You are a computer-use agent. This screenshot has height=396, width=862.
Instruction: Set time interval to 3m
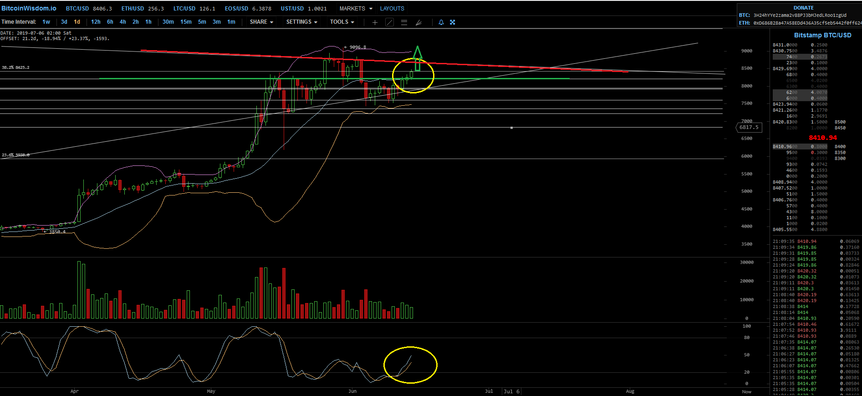[217, 22]
